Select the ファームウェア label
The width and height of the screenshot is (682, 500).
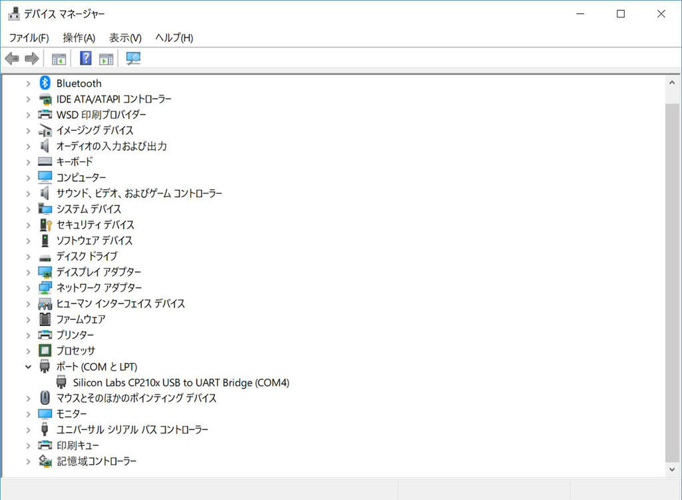click(x=81, y=319)
